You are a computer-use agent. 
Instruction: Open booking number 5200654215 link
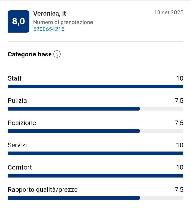click(49, 29)
